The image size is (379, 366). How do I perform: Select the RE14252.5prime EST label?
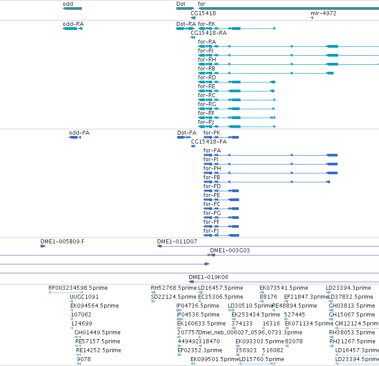click(x=98, y=350)
